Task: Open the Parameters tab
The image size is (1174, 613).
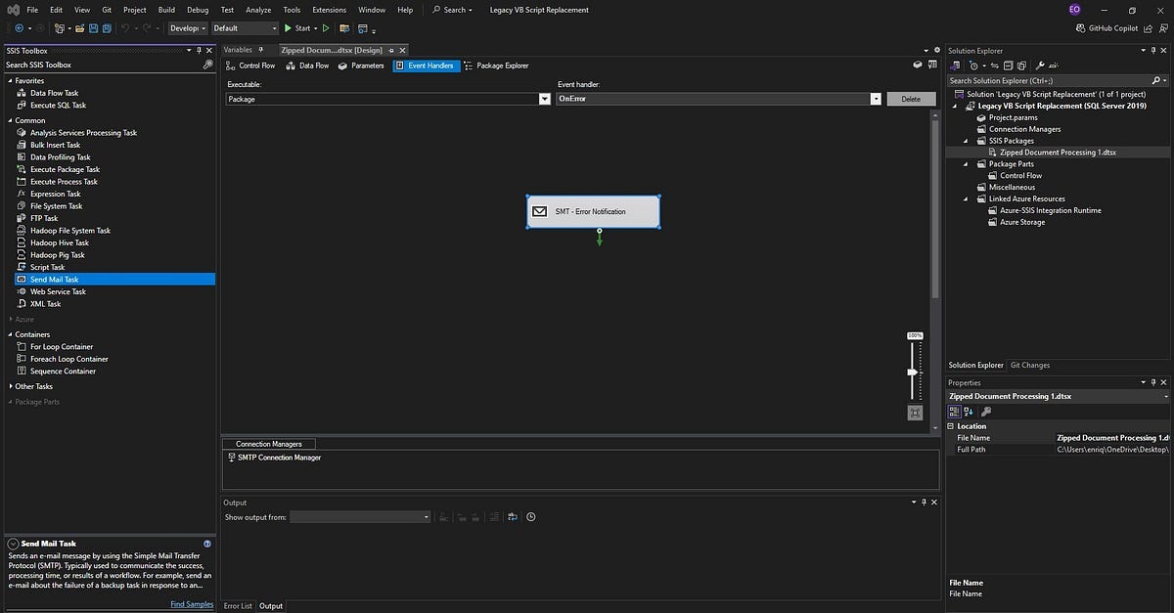Action: pyautogui.click(x=361, y=66)
